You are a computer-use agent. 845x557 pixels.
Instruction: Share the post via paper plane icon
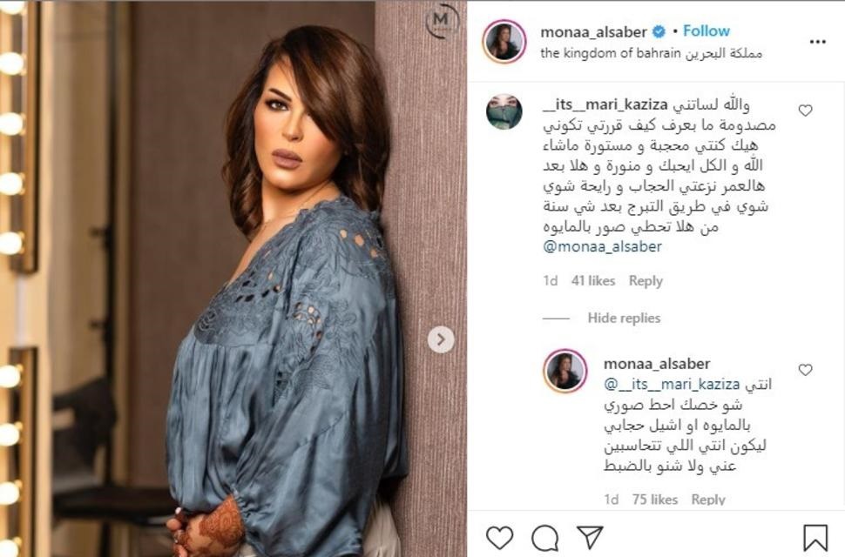click(590, 537)
